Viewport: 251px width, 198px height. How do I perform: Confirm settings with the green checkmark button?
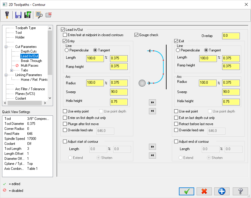tap(186, 191)
